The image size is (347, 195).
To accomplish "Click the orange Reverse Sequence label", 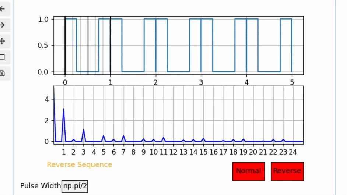I will point(79,164).
